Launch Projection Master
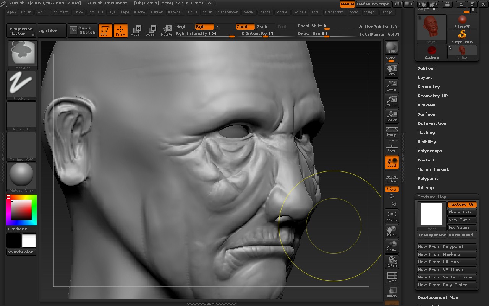Screen dimensions: 489x306 pos(21,31)
